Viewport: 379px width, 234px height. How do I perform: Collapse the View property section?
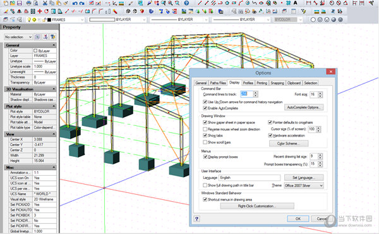coord(54,134)
